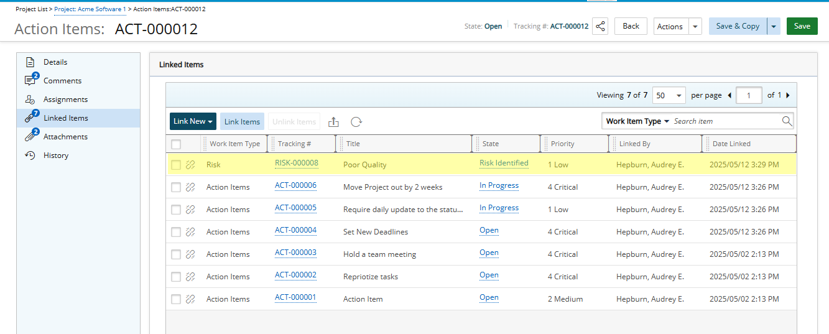The height and width of the screenshot is (334, 829).
Task: Click the link icon on the Risk row
Action: pos(191,165)
